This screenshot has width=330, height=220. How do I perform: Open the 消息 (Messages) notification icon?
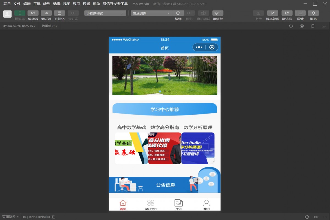313,13
